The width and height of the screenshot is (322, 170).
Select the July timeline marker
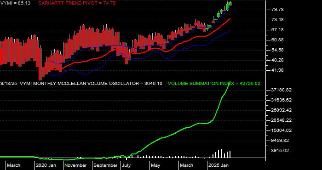[126, 165]
